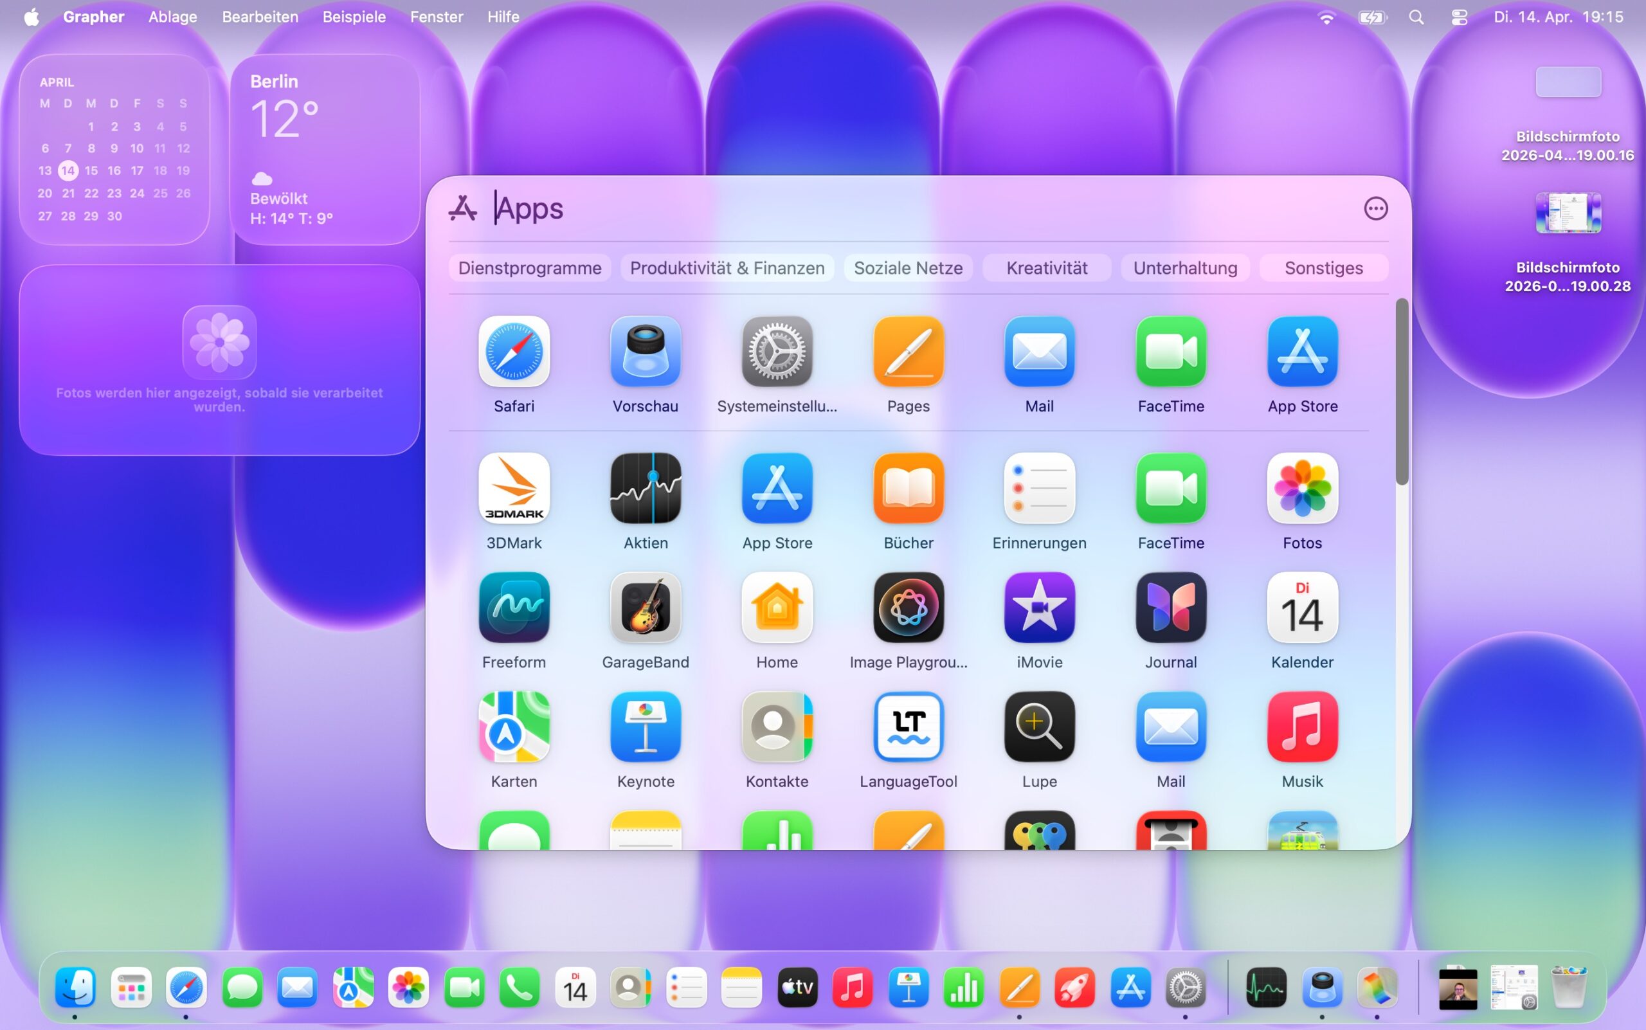Launch Vorschau in the suggested row

click(645, 352)
